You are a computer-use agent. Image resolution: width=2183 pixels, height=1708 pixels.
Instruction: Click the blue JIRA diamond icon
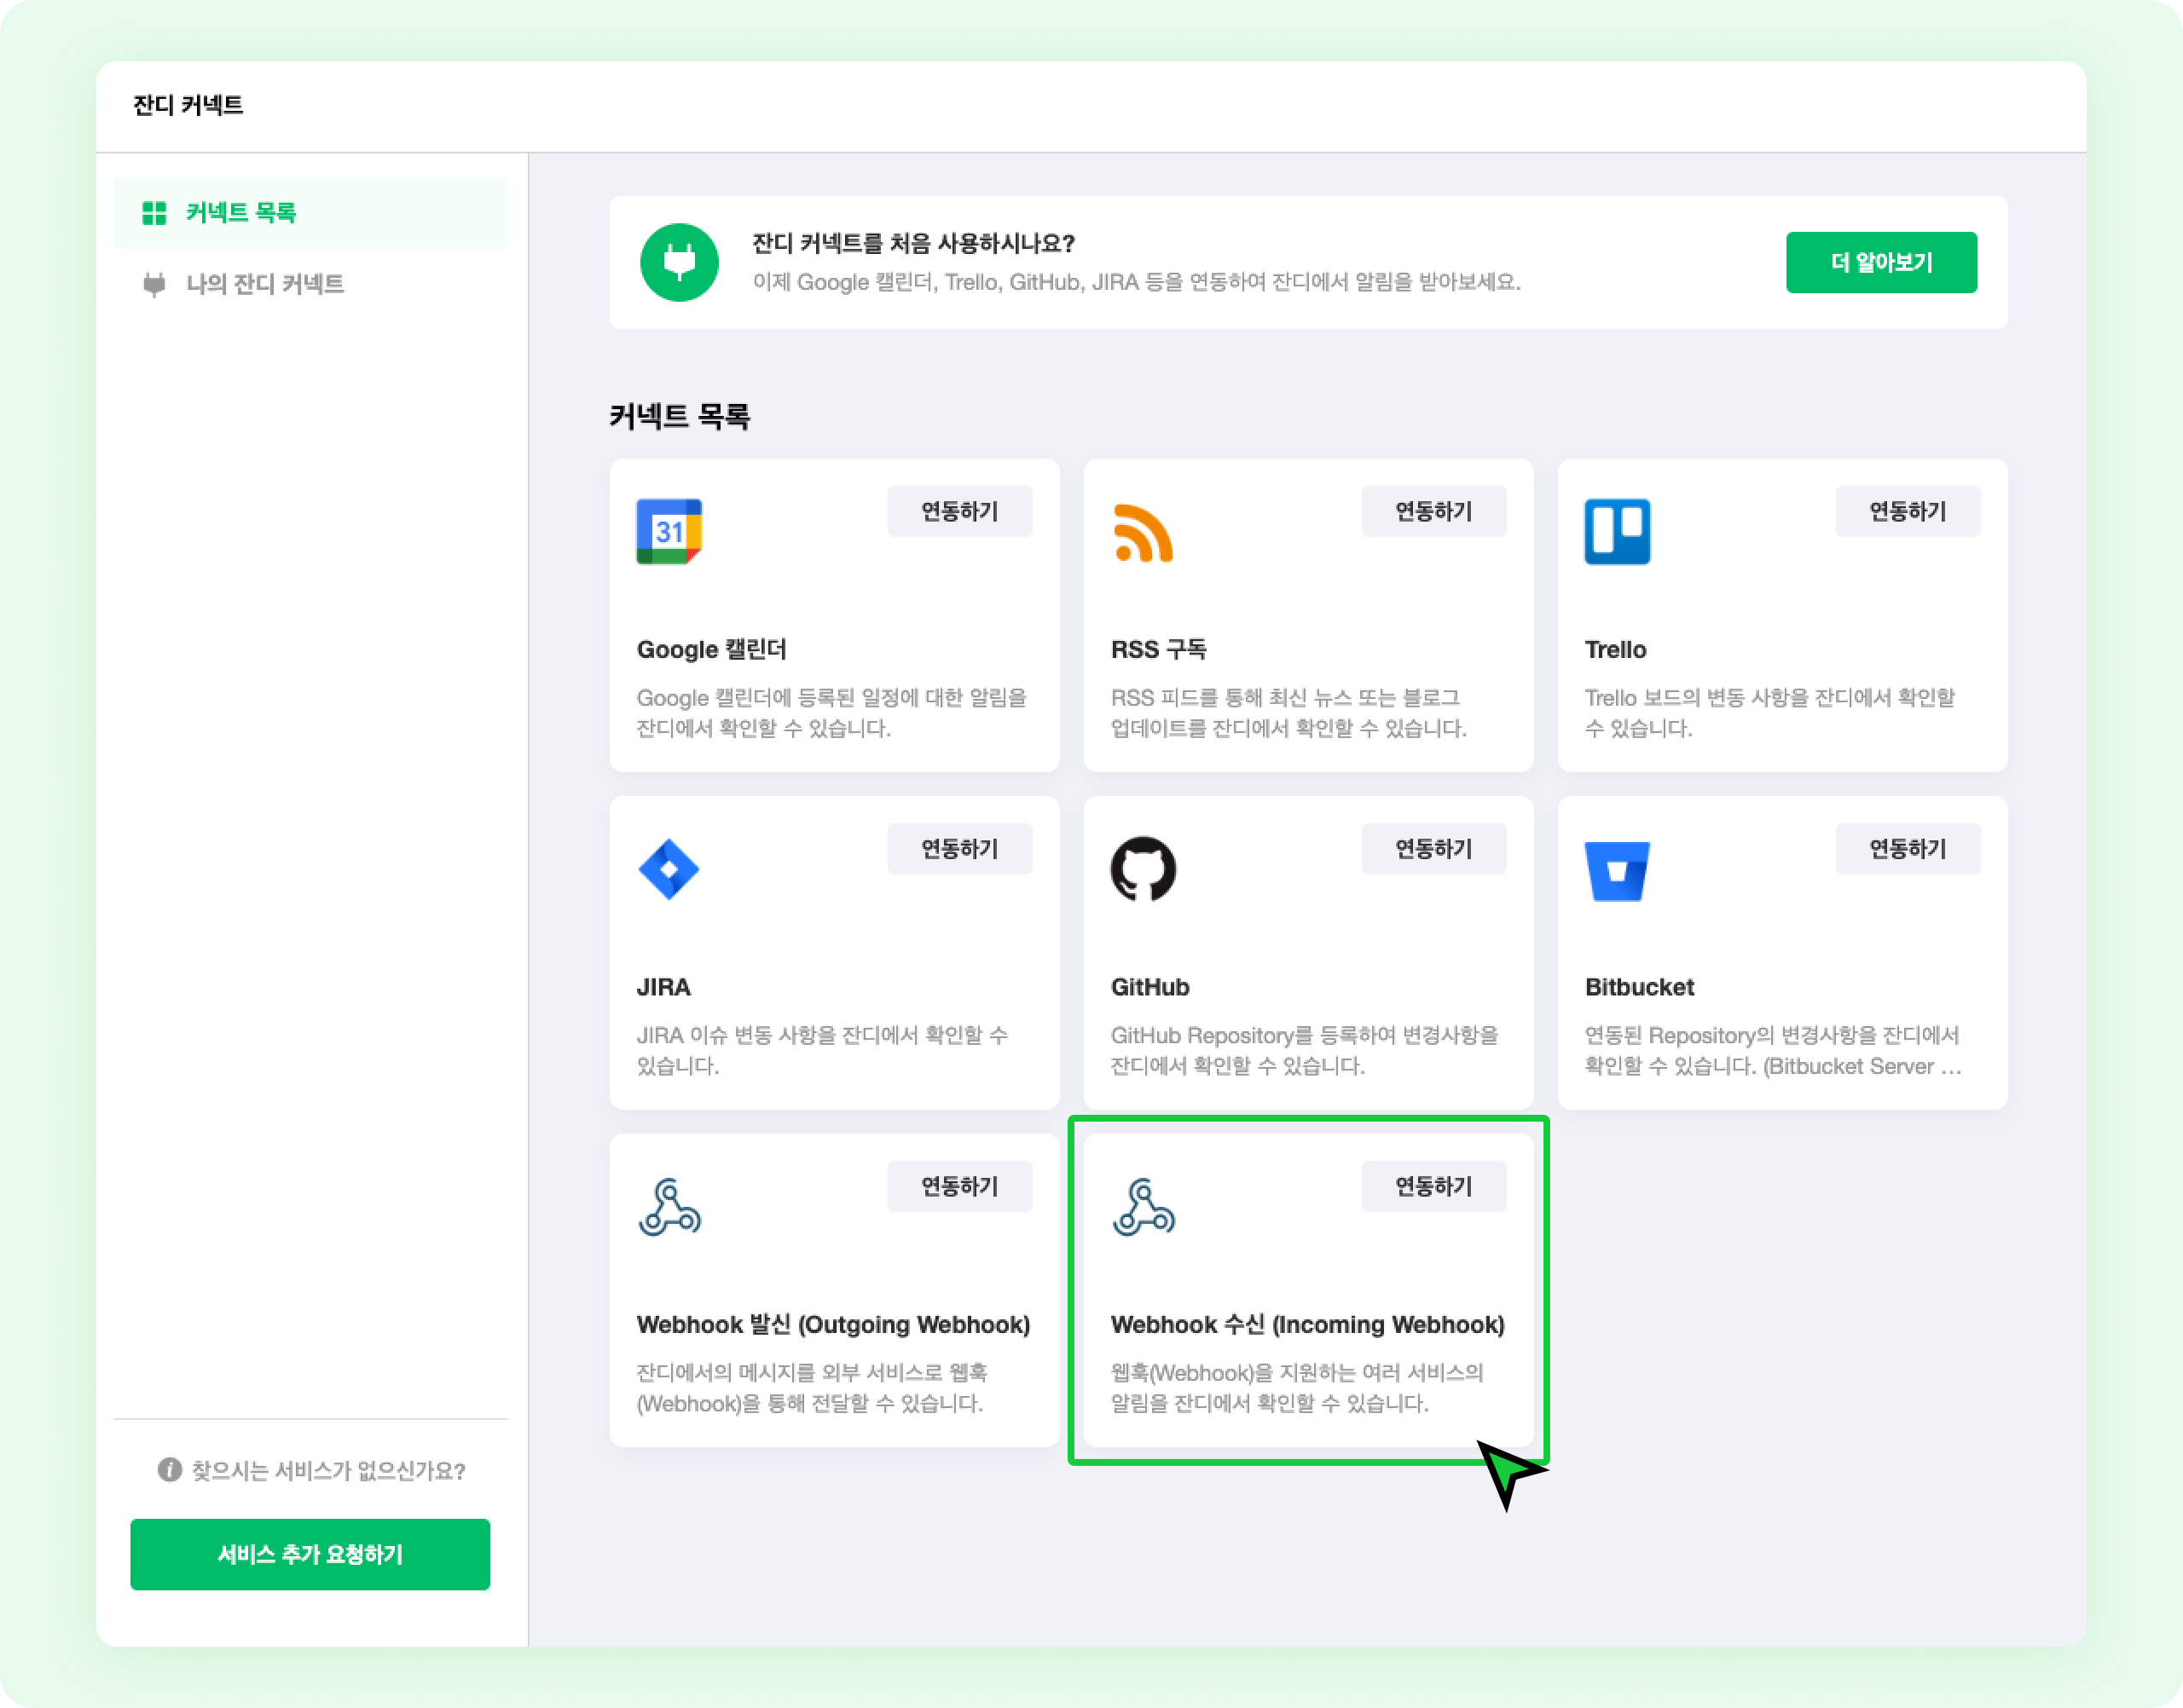669,868
